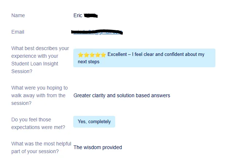
Task: Click 'The wisdom provided' answer text
Action: coord(98,147)
